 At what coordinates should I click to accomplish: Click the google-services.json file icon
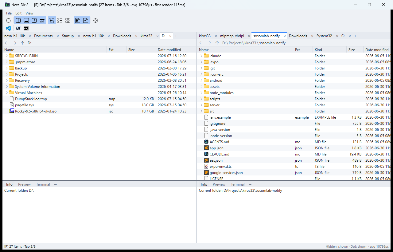tap(206, 172)
